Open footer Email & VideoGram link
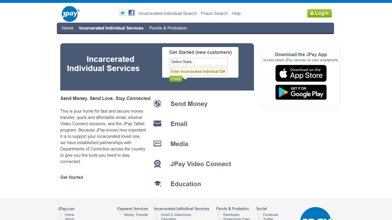The image size is (392, 220). [x=176, y=215]
